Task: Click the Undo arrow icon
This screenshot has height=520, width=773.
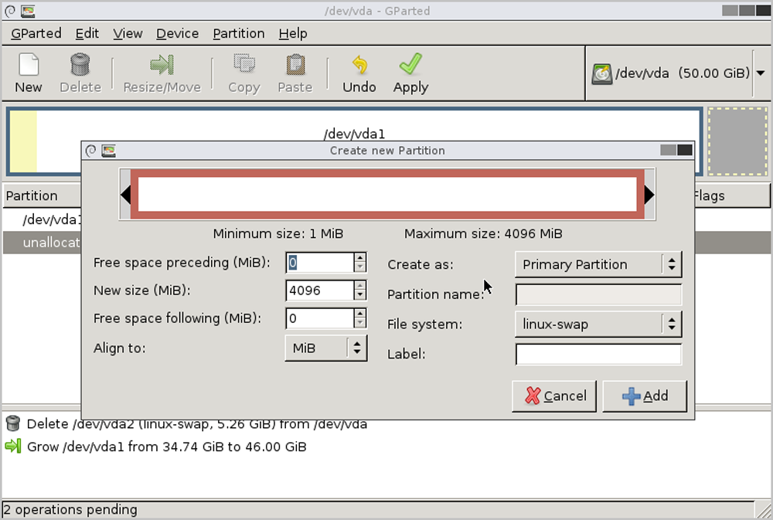Action: pyautogui.click(x=359, y=64)
